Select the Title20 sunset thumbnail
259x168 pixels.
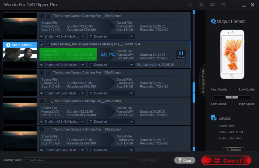pyautogui.click(x=20, y=83)
